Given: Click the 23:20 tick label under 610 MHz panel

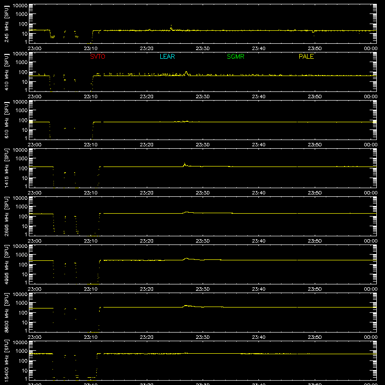Looking at the screenshot, I should (147, 145).
